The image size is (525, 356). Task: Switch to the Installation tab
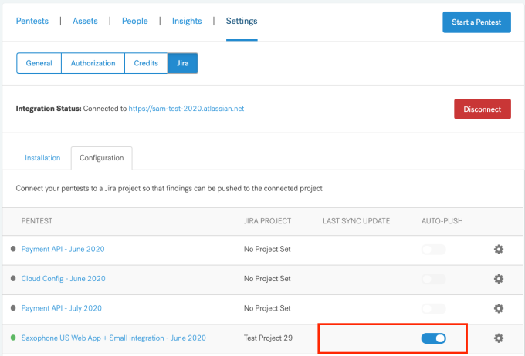click(42, 158)
